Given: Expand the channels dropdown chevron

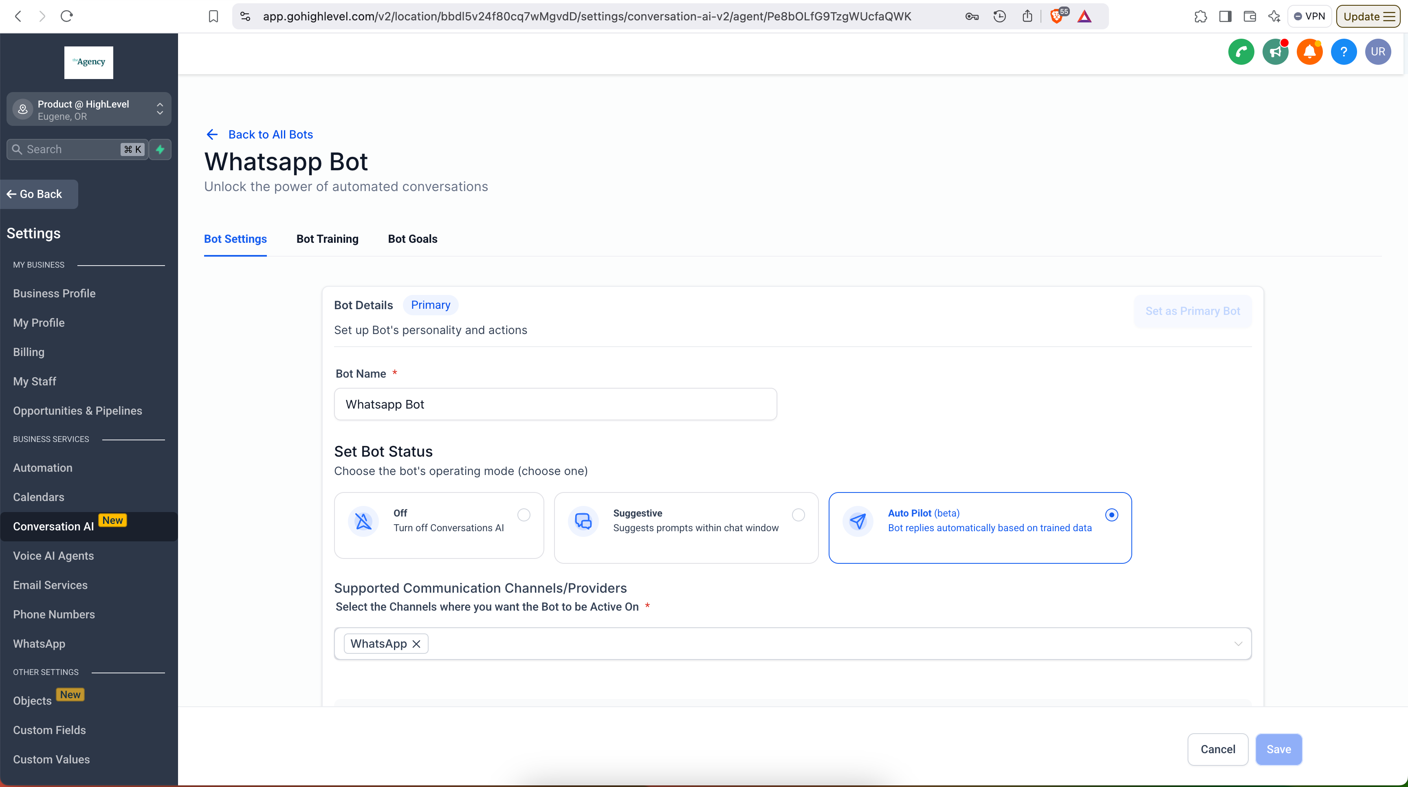Looking at the screenshot, I should [x=1239, y=644].
